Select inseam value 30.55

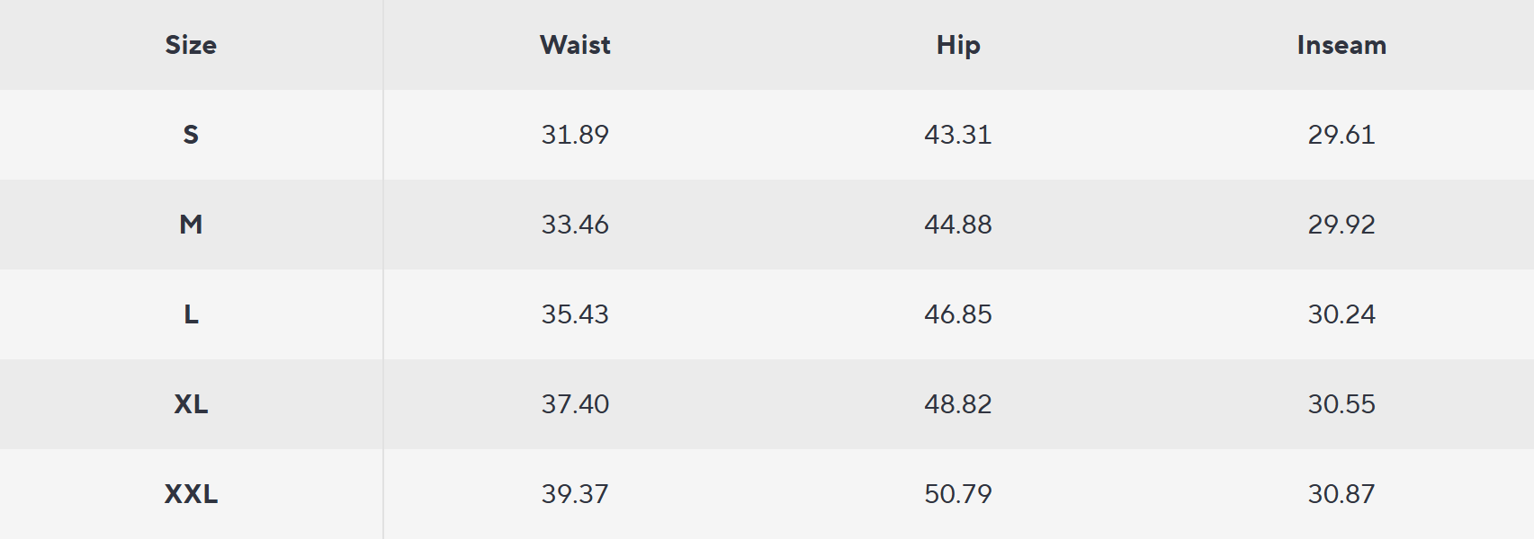click(1341, 404)
